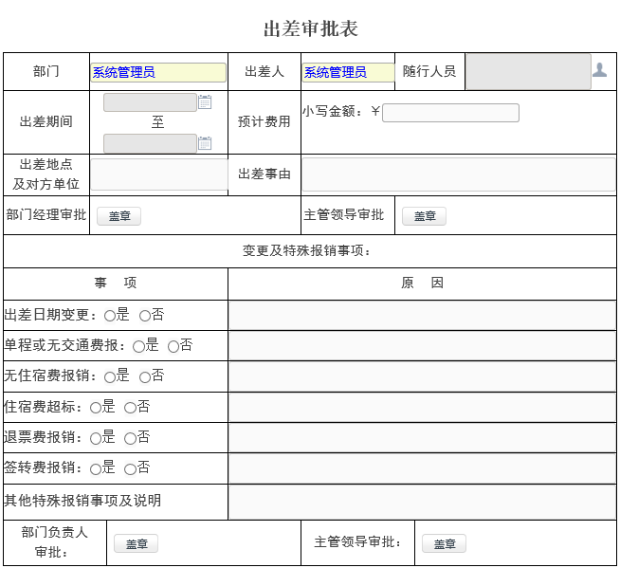
Task: Click the 出差地点及对方单位 input box
Action: pyautogui.click(x=159, y=174)
